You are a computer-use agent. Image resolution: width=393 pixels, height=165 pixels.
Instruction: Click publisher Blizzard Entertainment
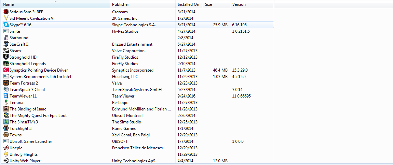(x=132, y=44)
